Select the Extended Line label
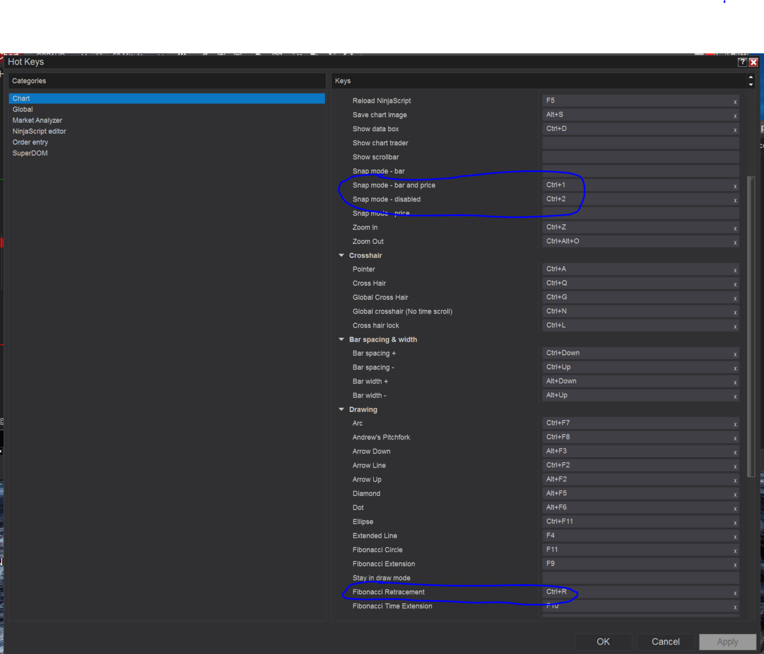 point(375,536)
